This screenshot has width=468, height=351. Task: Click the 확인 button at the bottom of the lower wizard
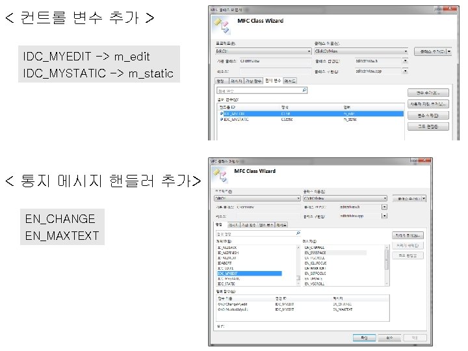364,337
